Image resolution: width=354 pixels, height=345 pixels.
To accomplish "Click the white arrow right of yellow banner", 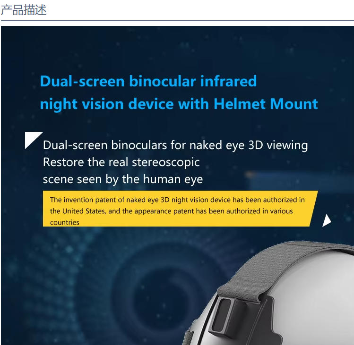I will (x=327, y=220).
